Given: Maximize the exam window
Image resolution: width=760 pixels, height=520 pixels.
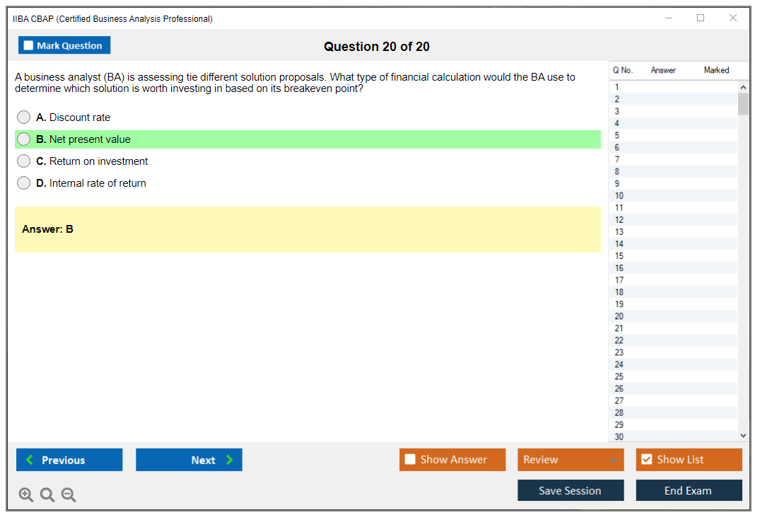Looking at the screenshot, I should tap(701, 18).
